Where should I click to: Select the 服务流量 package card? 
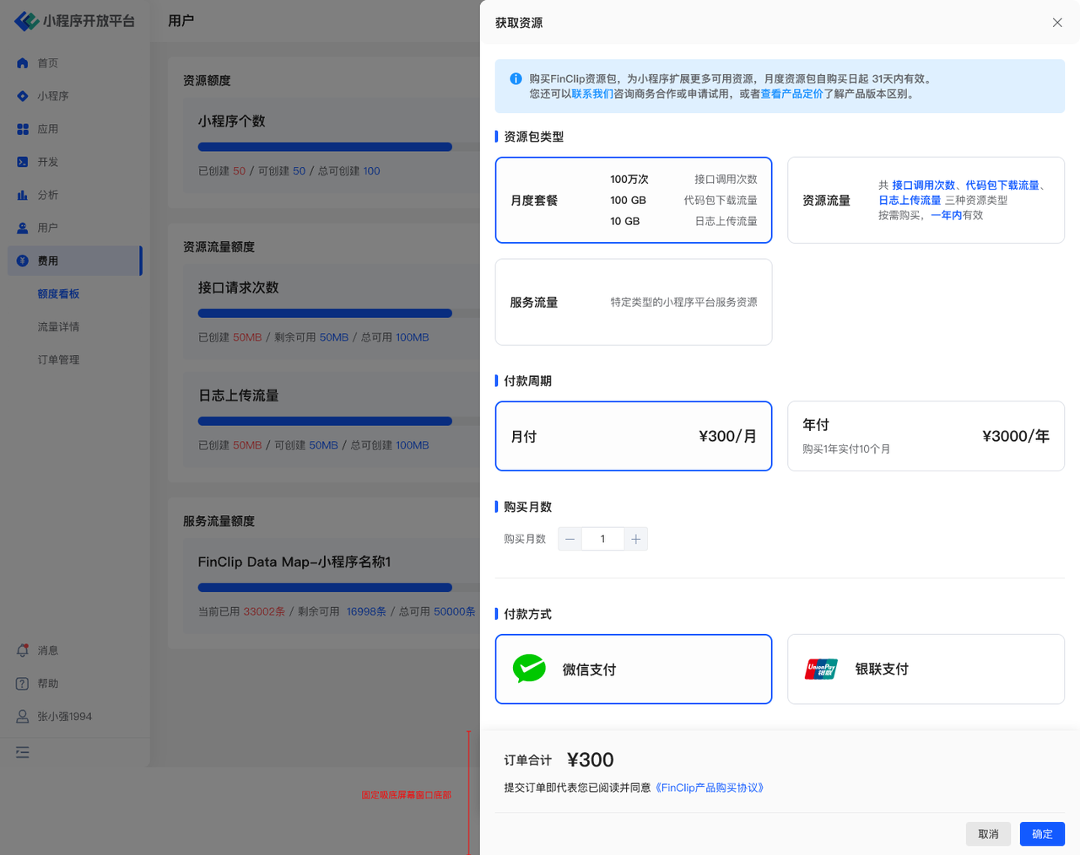[x=634, y=302]
